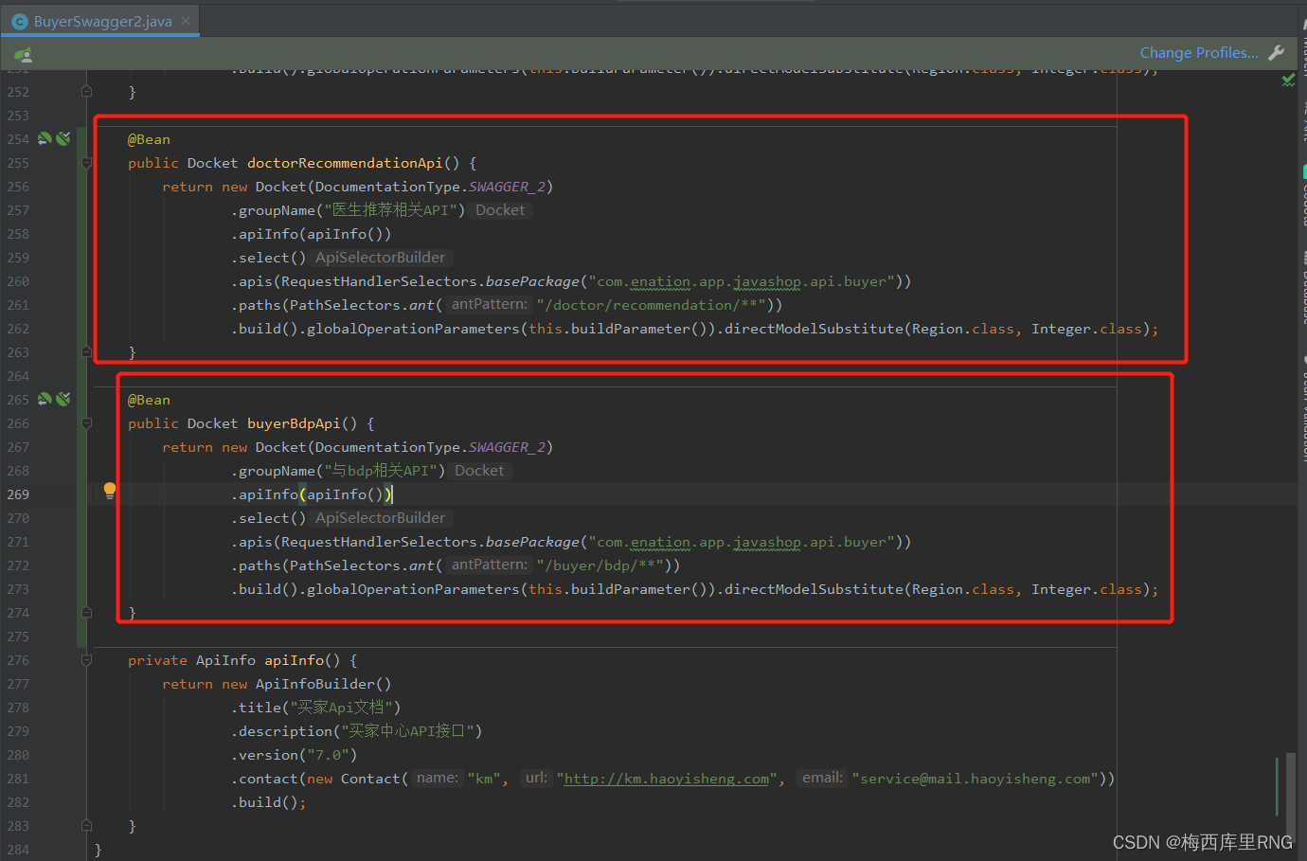Select the BuyerSwagger2.java editor tab

[101, 21]
